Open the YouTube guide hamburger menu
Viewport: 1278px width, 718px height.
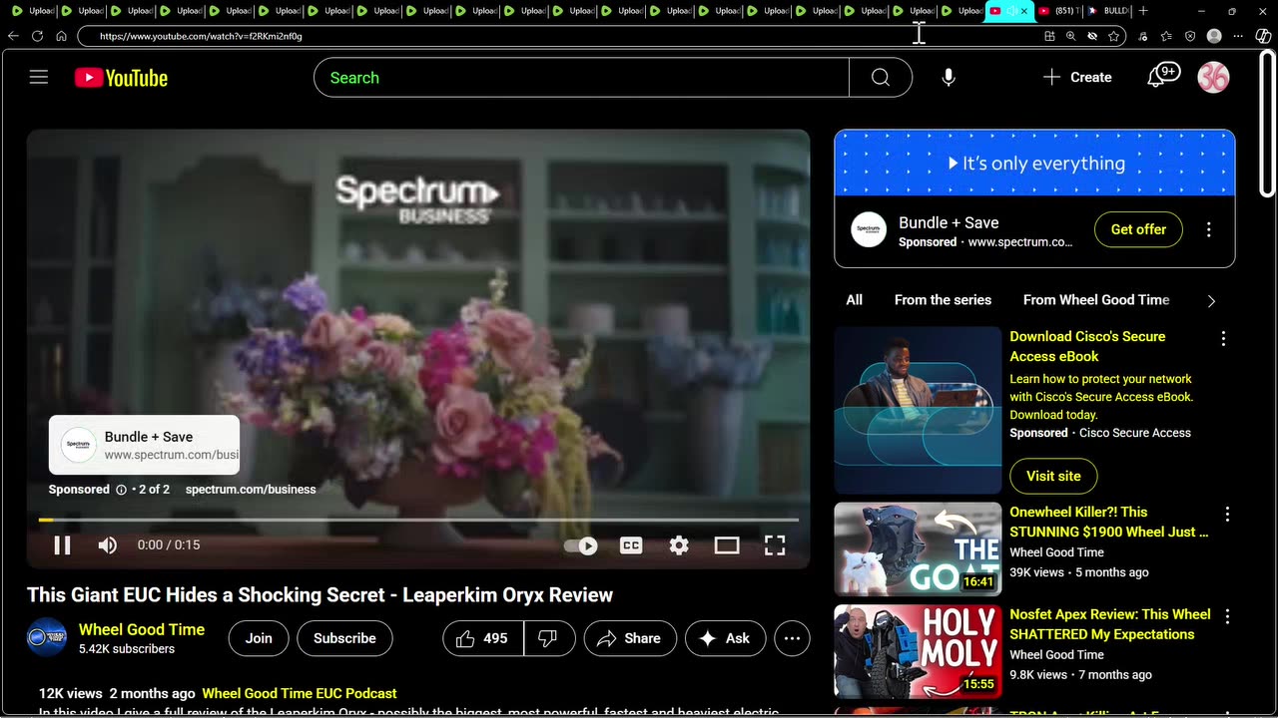point(39,77)
